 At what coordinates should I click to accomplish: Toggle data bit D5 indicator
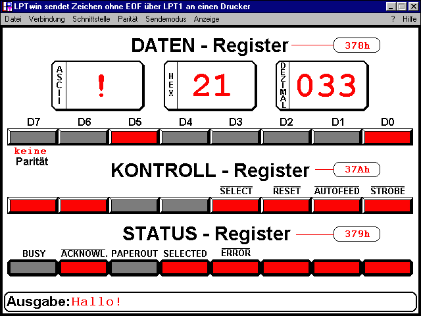point(134,137)
